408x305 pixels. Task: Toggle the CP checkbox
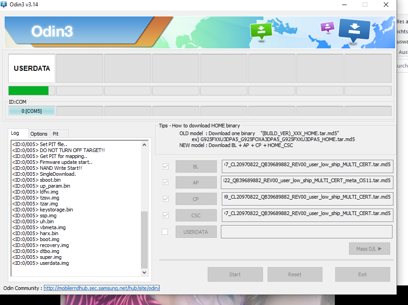[166, 199]
